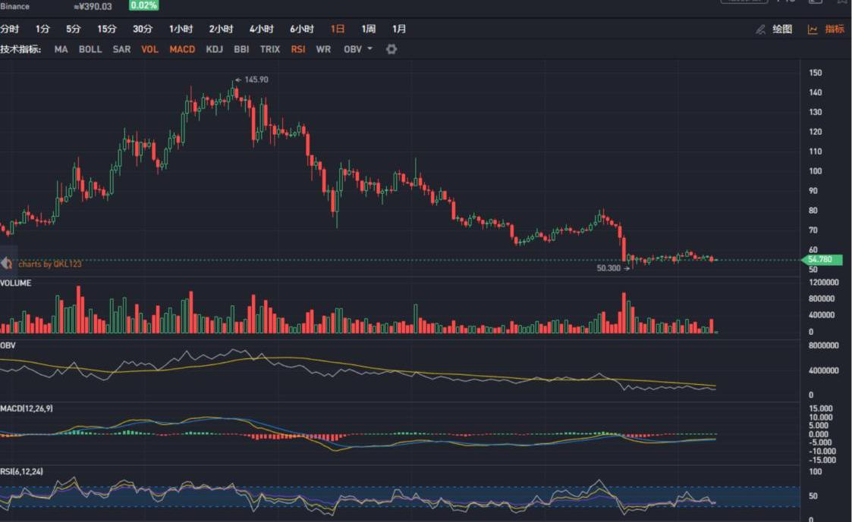
Task: Select the 1周 weekly interval
Action: [x=369, y=29]
